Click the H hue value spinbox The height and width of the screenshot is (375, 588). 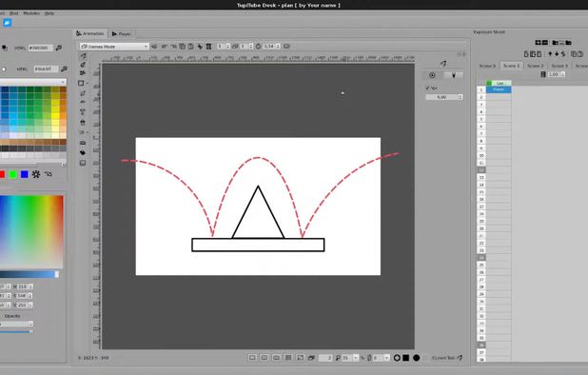25,286
